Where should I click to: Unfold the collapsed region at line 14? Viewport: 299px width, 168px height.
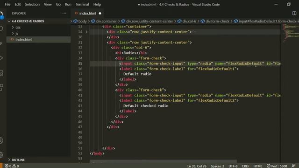coord(86,32)
